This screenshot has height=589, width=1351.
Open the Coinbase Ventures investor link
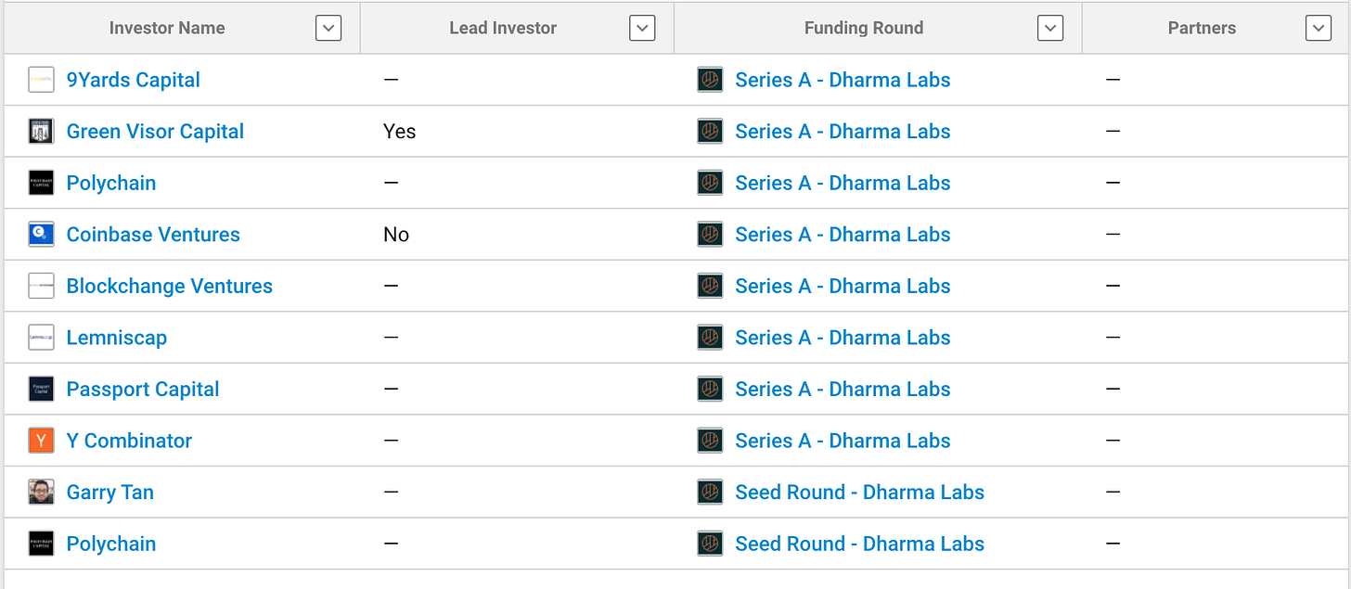(153, 235)
